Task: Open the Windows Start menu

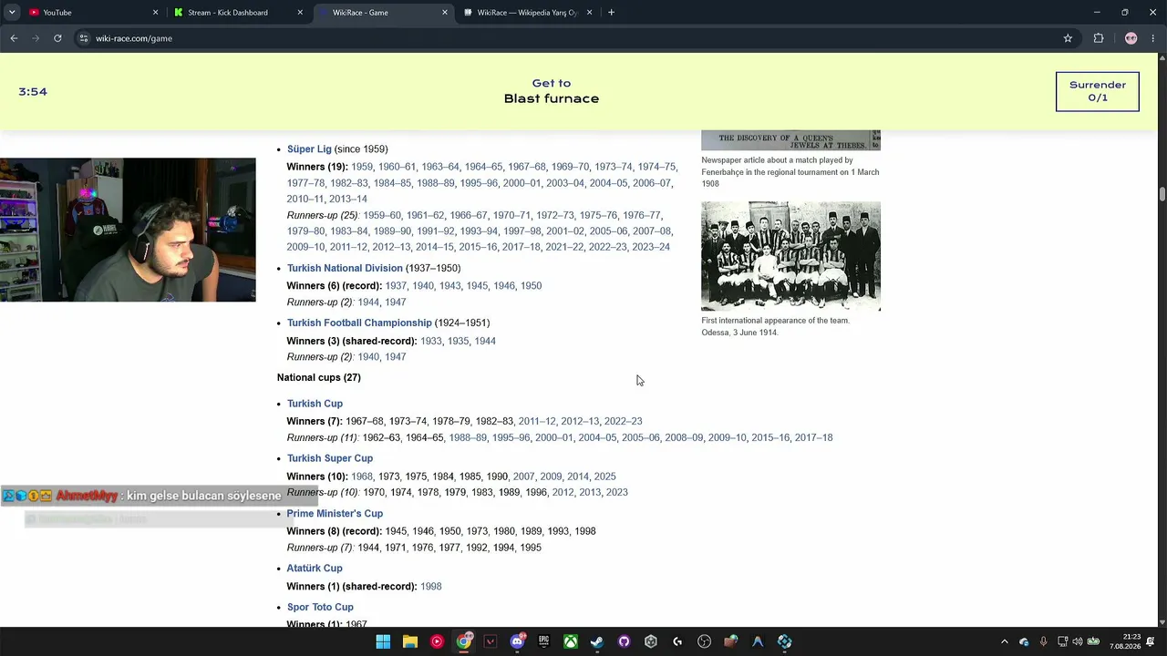Action: click(383, 641)
